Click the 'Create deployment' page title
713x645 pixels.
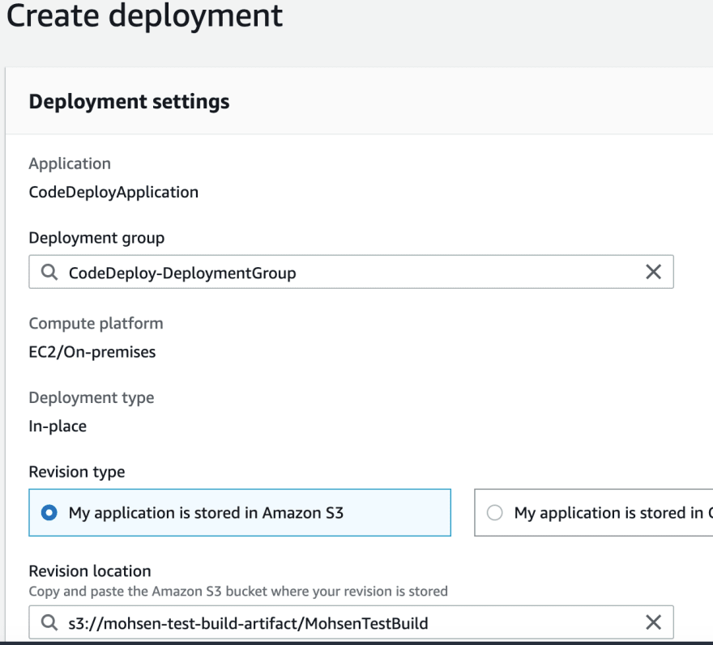144,16
